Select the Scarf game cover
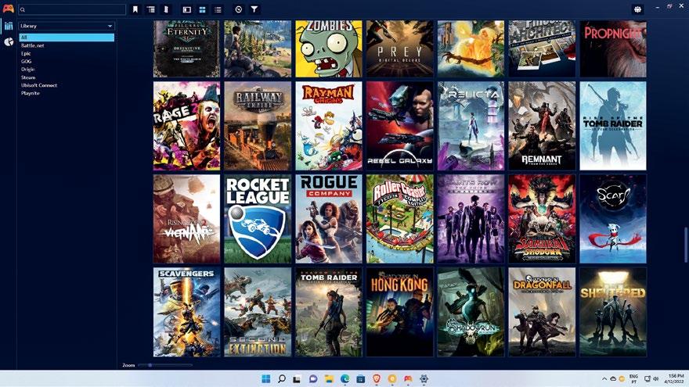This screenshot has width=689, height=387. click(x=613, y=219)
